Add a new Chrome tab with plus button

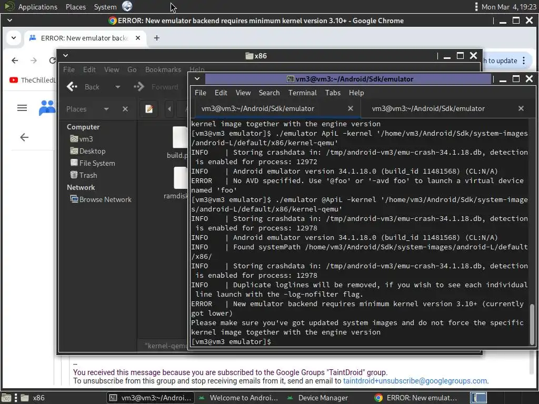(x=157, y=38)
